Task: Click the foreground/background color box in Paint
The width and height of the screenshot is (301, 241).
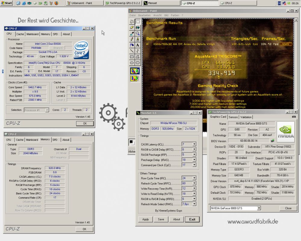Action: (132, 142)
